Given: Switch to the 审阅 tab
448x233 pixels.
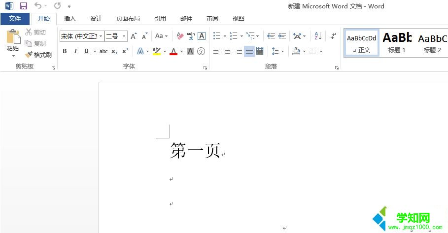Looking at the screenshot, I should pyautogui.click(x=212, y=19).
